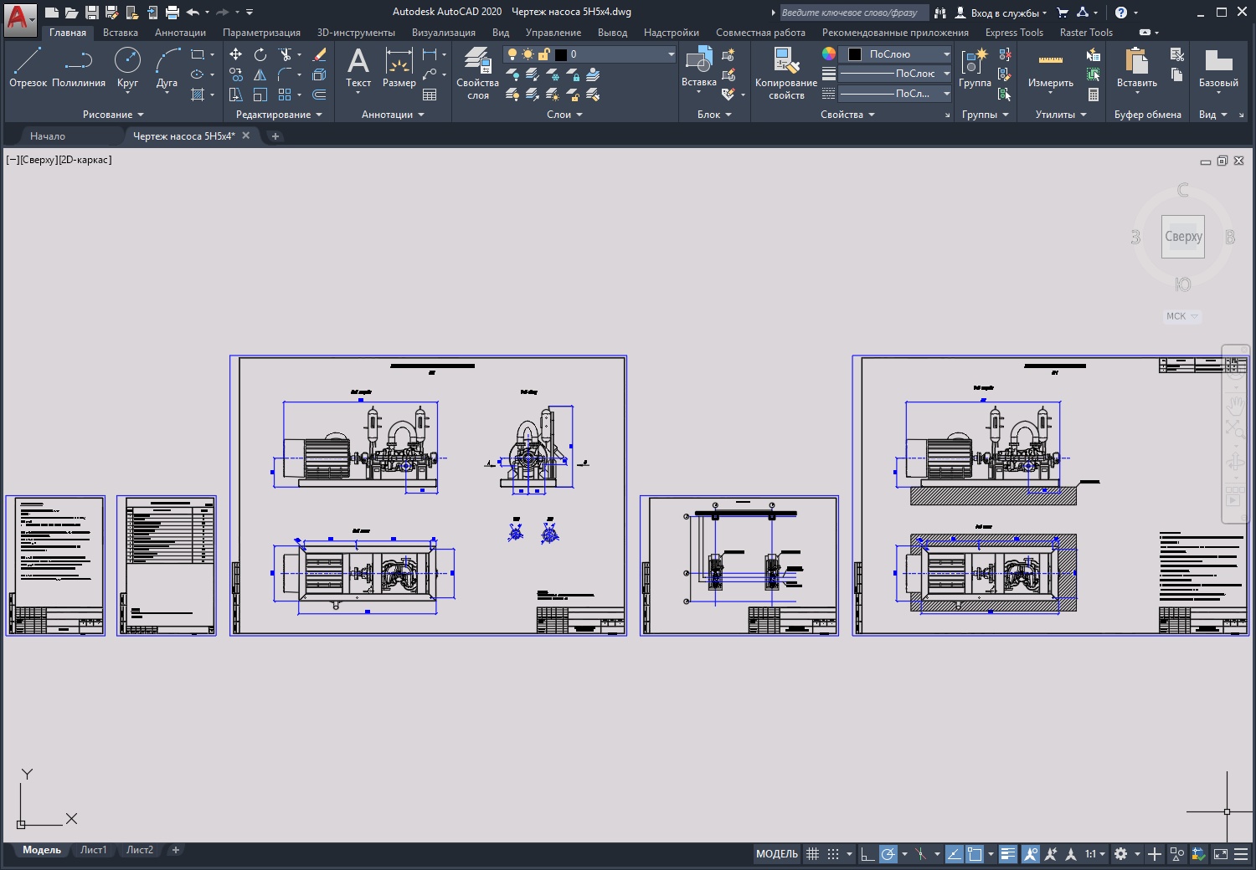
Task: Switch to the Лист1 layout tab
Action: 93,850
